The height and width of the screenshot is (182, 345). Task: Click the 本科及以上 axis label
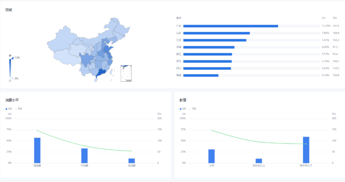pyautogui.click(x=259, y=166)
